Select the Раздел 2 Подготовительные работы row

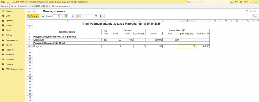121,37
